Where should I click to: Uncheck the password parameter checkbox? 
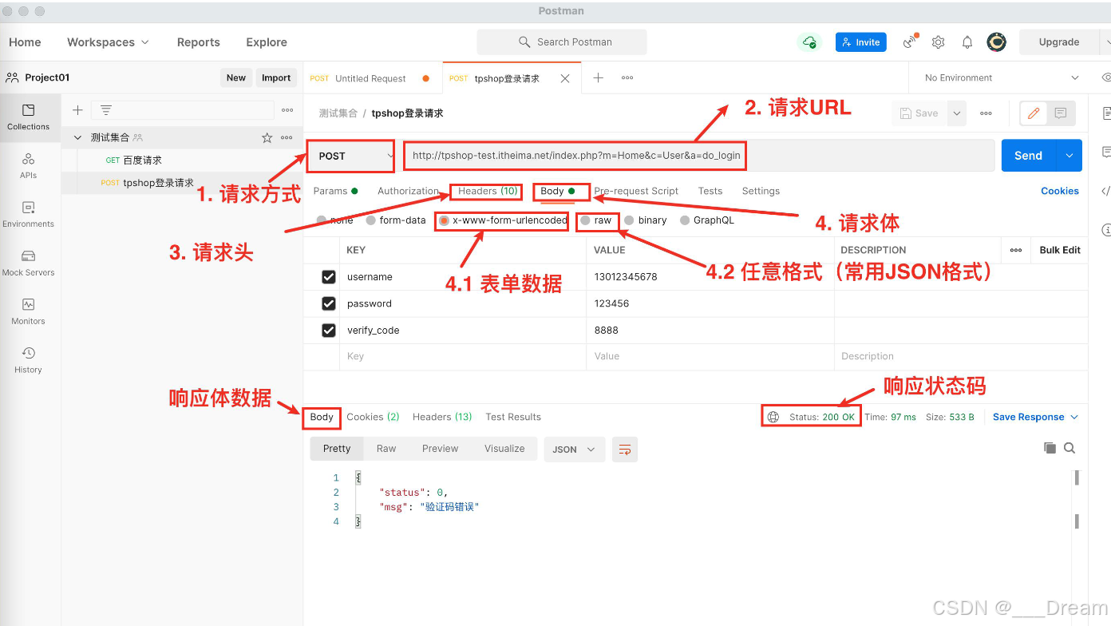pos(329,303)
